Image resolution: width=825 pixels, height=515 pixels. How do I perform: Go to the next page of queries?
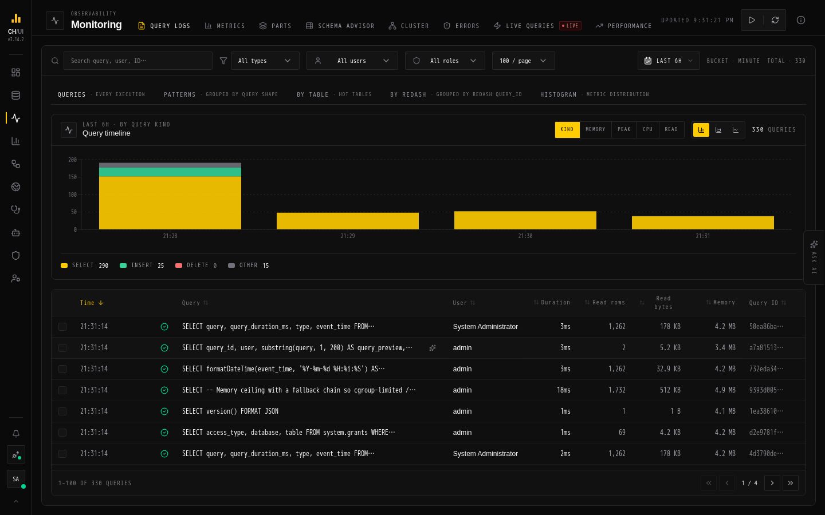coord(772,483)
